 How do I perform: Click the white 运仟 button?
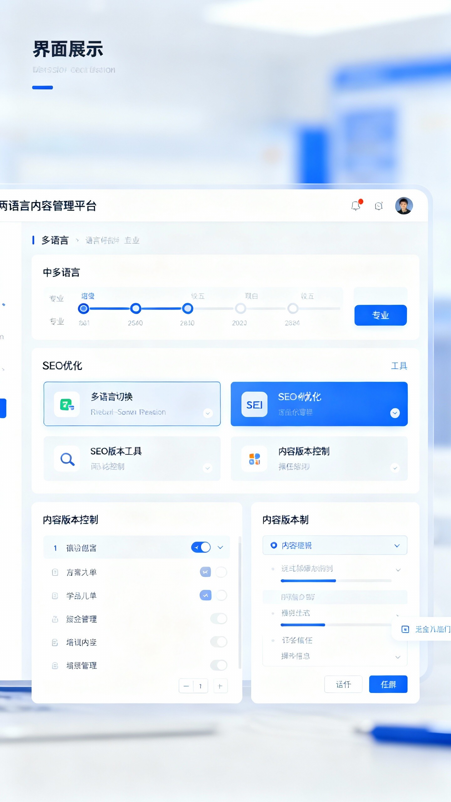tap(343, 684)
